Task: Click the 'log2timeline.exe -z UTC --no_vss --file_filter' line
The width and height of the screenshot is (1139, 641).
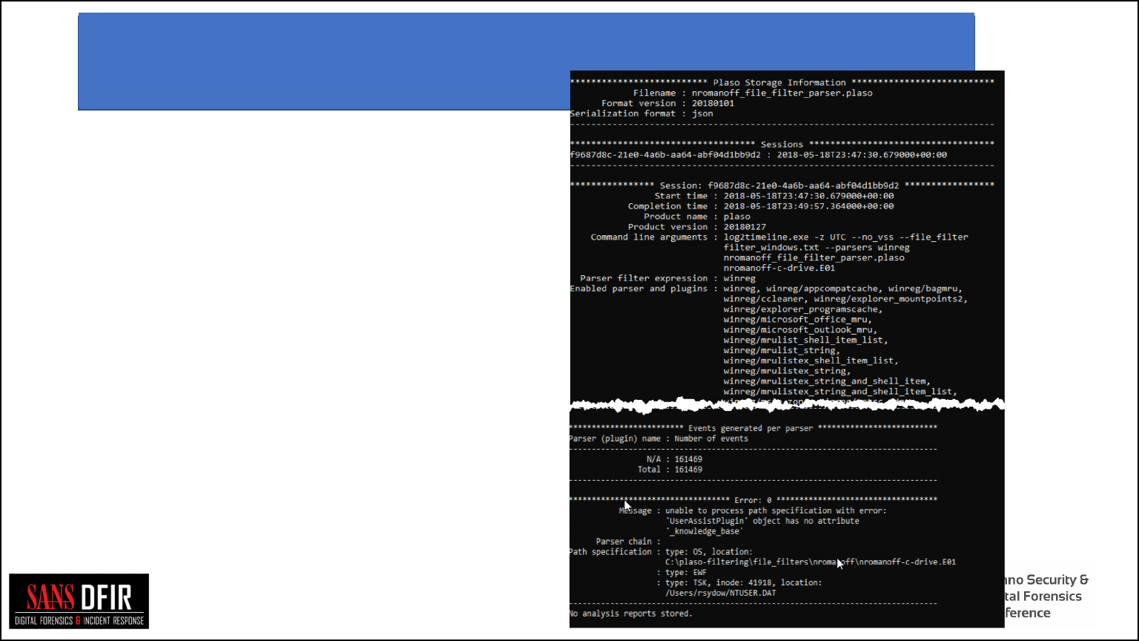Action: (846, 237)
